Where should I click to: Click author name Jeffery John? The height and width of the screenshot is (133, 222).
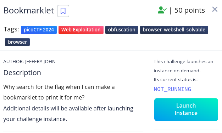40,62
